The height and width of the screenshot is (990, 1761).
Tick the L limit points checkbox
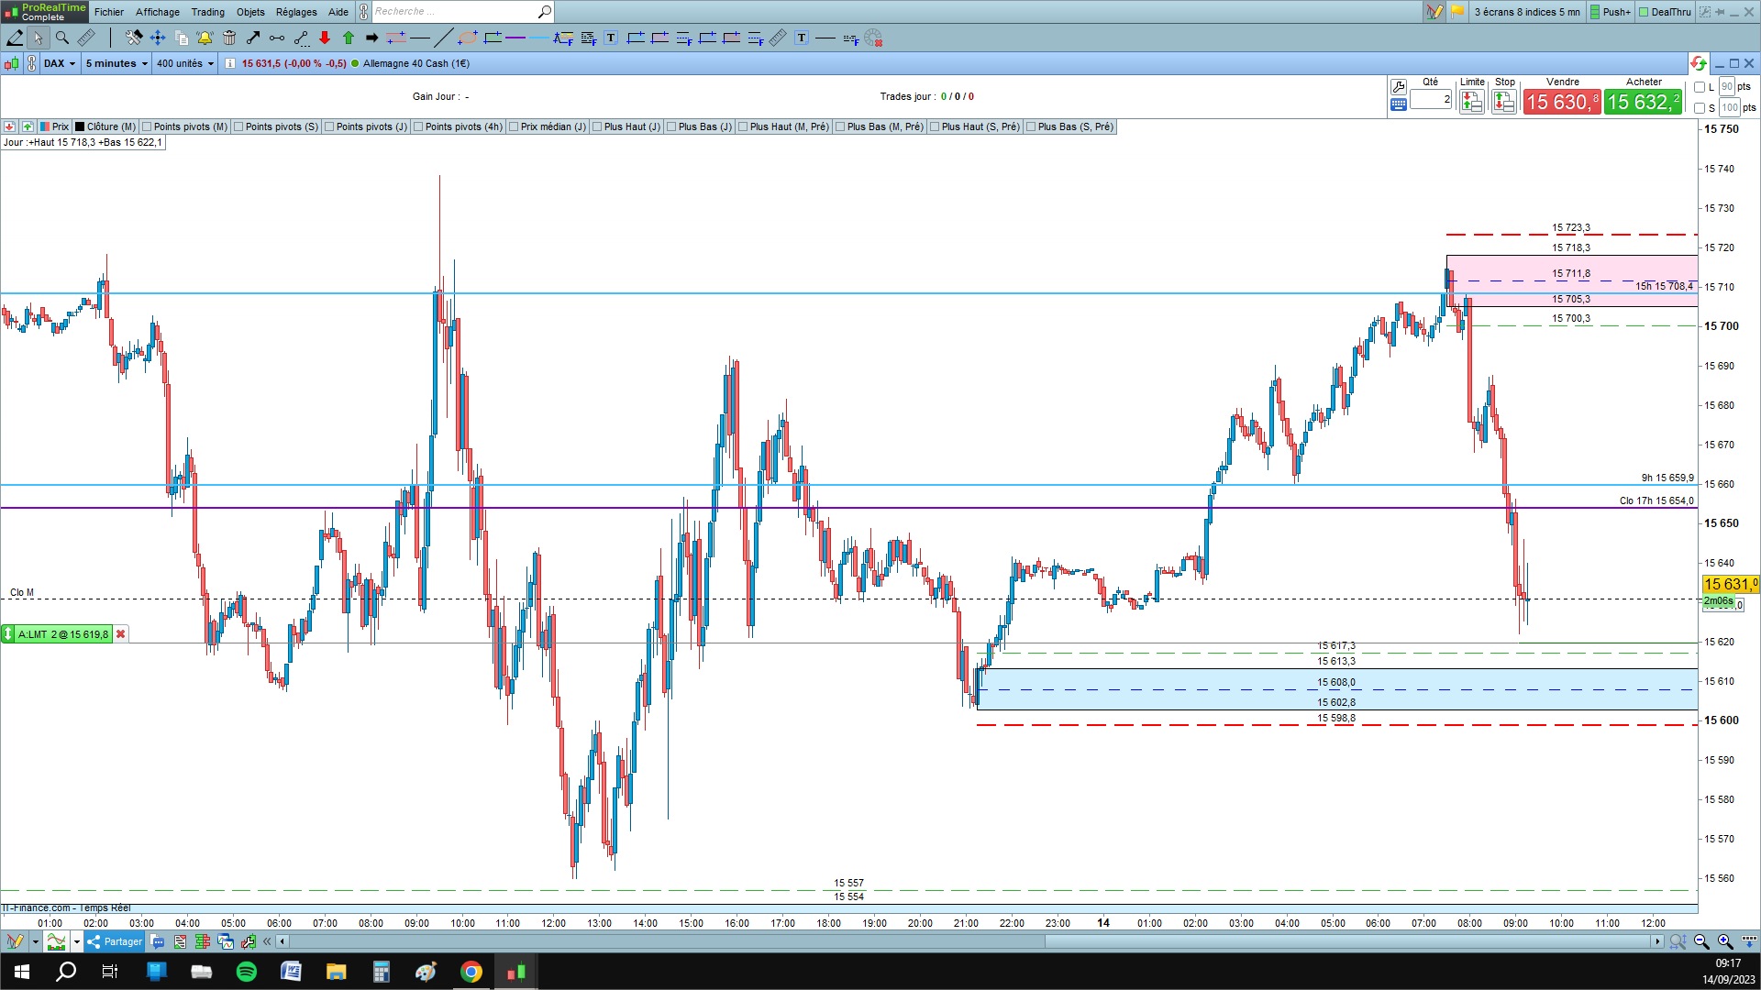click(x=1700, y=87)
